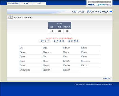Enable the ISBN checkbox

[20, 61]
